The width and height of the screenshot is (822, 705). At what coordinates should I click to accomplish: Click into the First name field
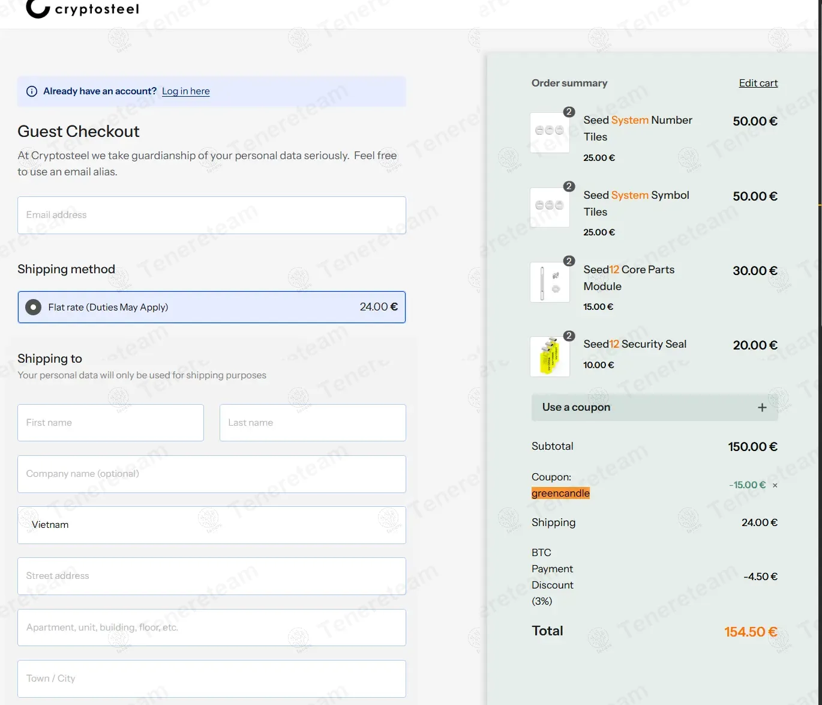click(110, 423)
